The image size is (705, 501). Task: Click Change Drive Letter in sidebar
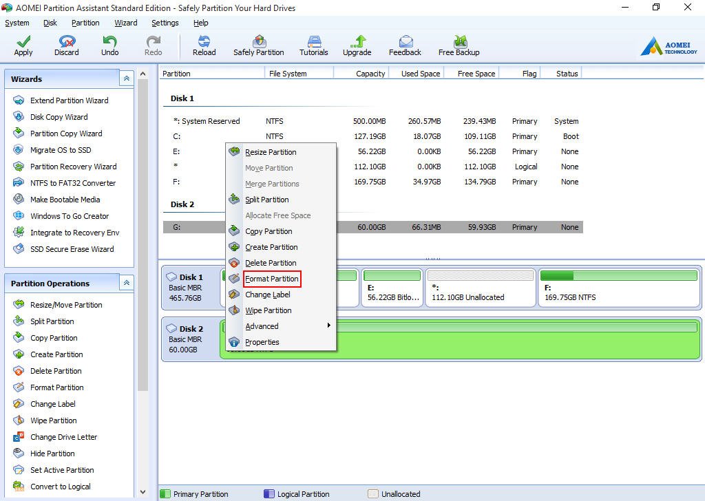pyautogui.click(x=63, y=437)
